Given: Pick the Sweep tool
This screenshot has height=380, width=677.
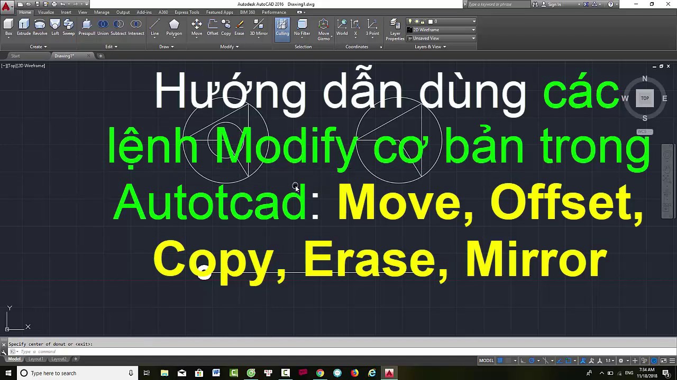Looking at the screenshot, I should click(x=69, y=27).
